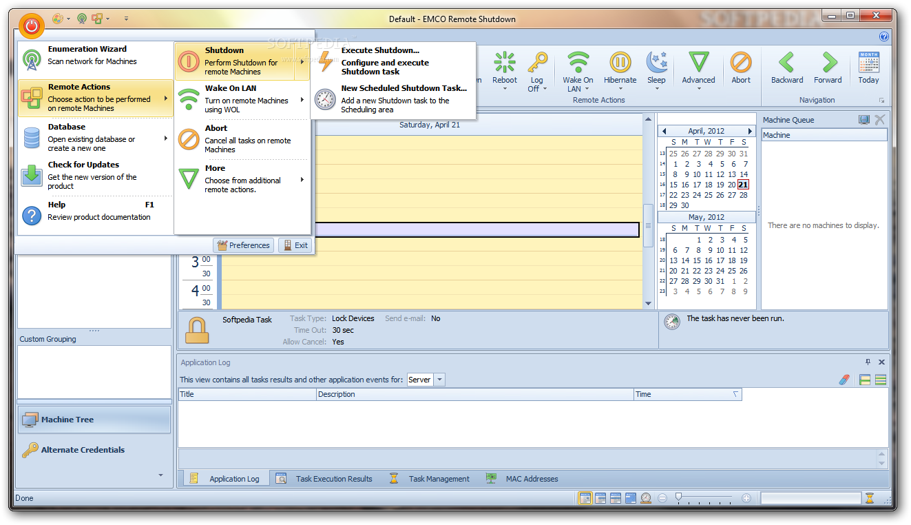Click the Application Log eraser clear icon
The width and height of the screenshot is (911, 525).
[x=845, y=380]
